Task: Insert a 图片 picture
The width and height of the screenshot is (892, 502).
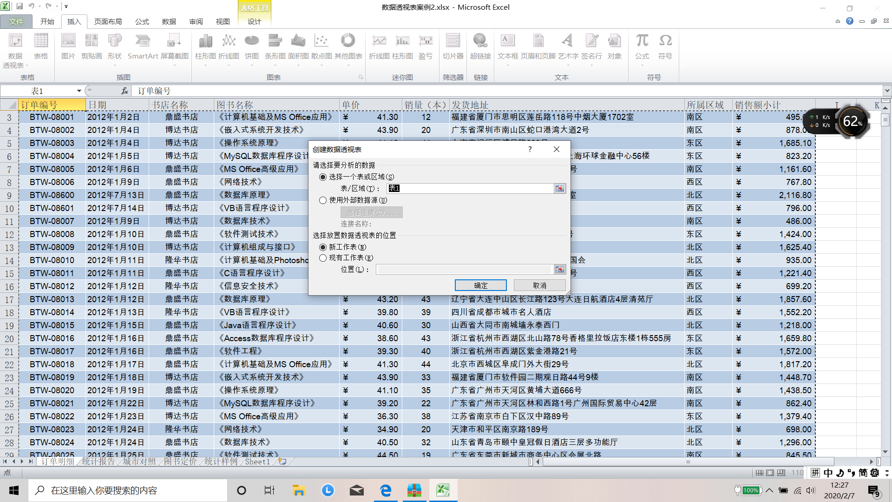Action: pyautogui.click(x=68, y=46)
